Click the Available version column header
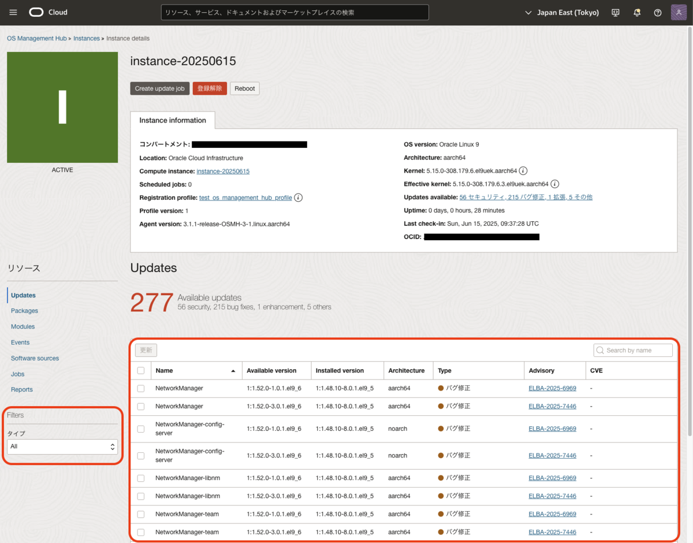 click(x=271, y=371)
